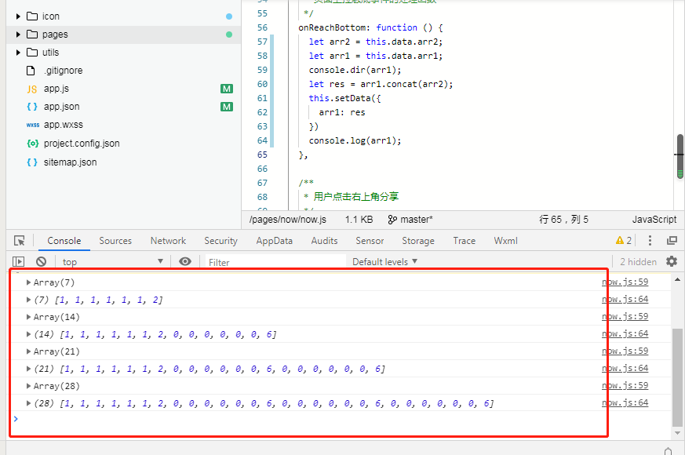Switch to the Console tab

pos(64,241)
